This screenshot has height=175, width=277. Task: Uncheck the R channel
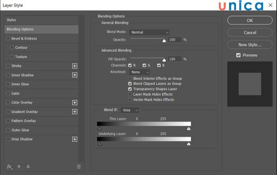pos(130,65)
